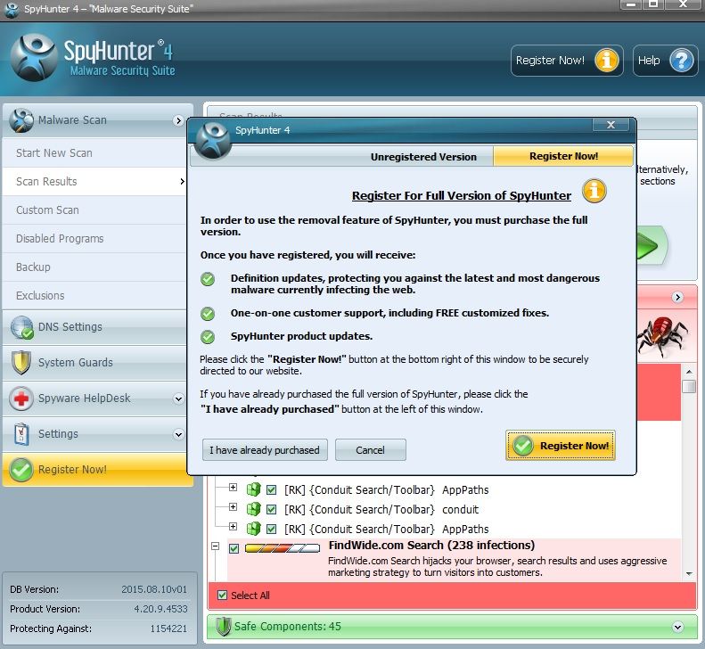Expand the Malware Scan section arrow

(178, 120)
